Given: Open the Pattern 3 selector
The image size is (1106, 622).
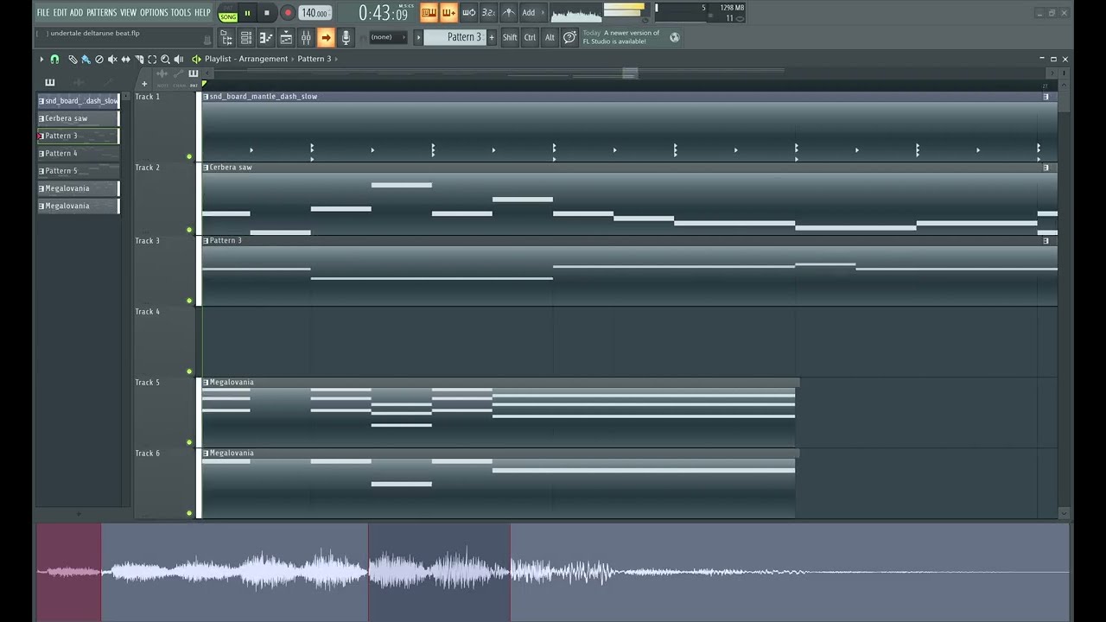Looking at the screenshot, I should [457, 37].
